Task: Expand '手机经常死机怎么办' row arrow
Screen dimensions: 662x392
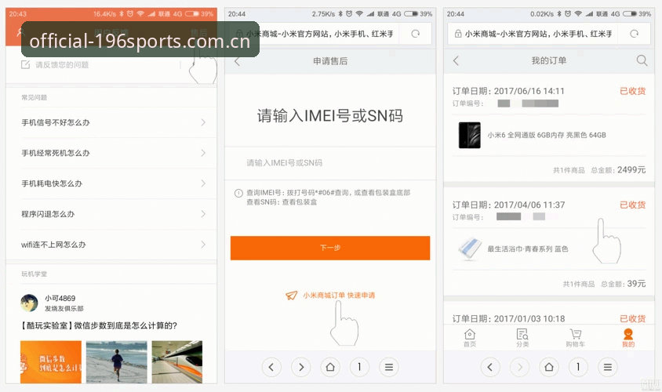Action: coord(203,153)
